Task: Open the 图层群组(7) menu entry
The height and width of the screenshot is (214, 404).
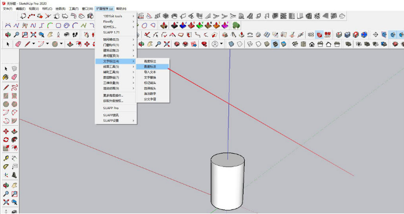Action: (x=116, y=77)
